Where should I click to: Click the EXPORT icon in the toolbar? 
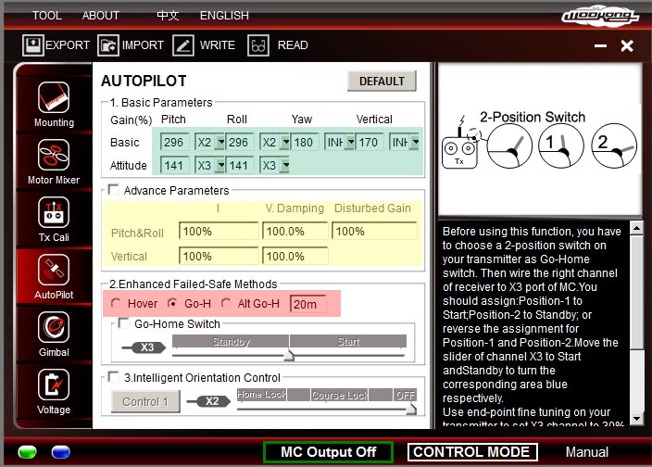coord(33,44)
